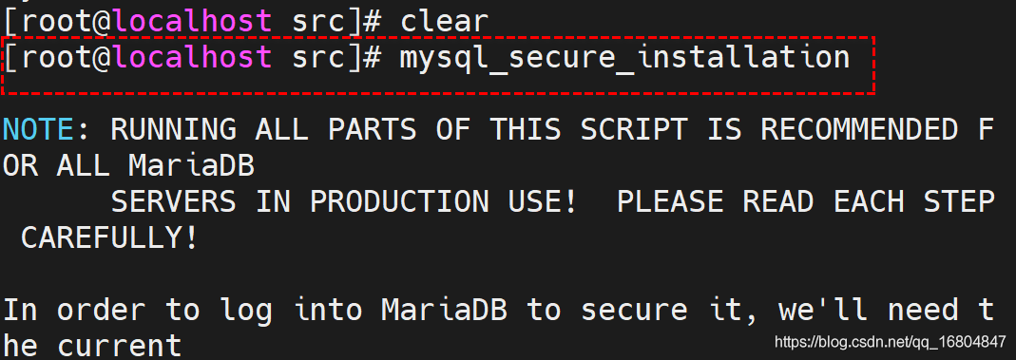Click 'he current' on the bottom line

pyautogui.click(x=92, y=347)
